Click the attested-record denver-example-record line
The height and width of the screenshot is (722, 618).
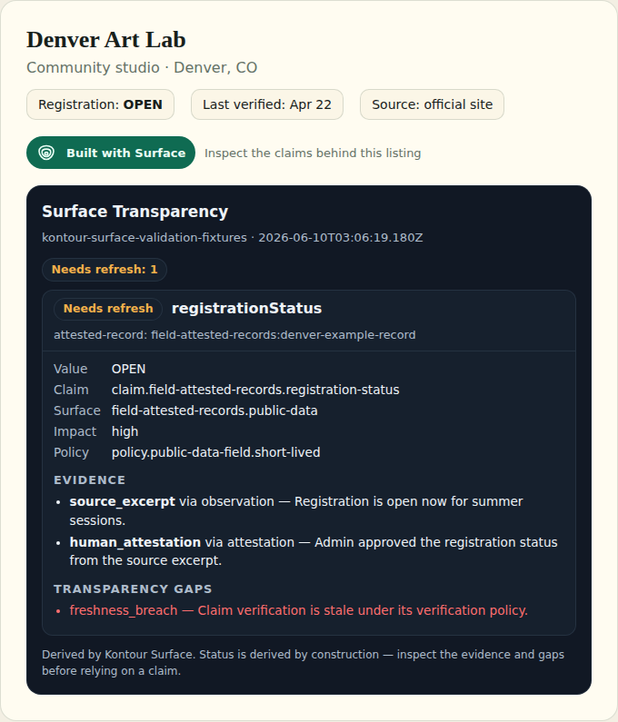[234, 335]
